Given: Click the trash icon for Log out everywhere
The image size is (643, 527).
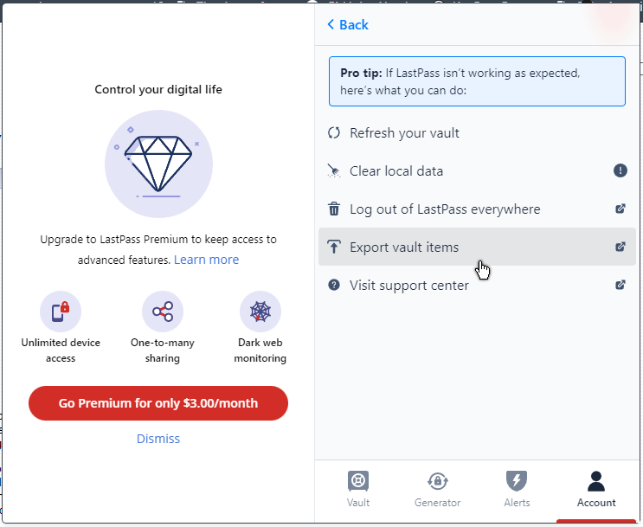Looking at the screenshot, I should click(334, 209).
